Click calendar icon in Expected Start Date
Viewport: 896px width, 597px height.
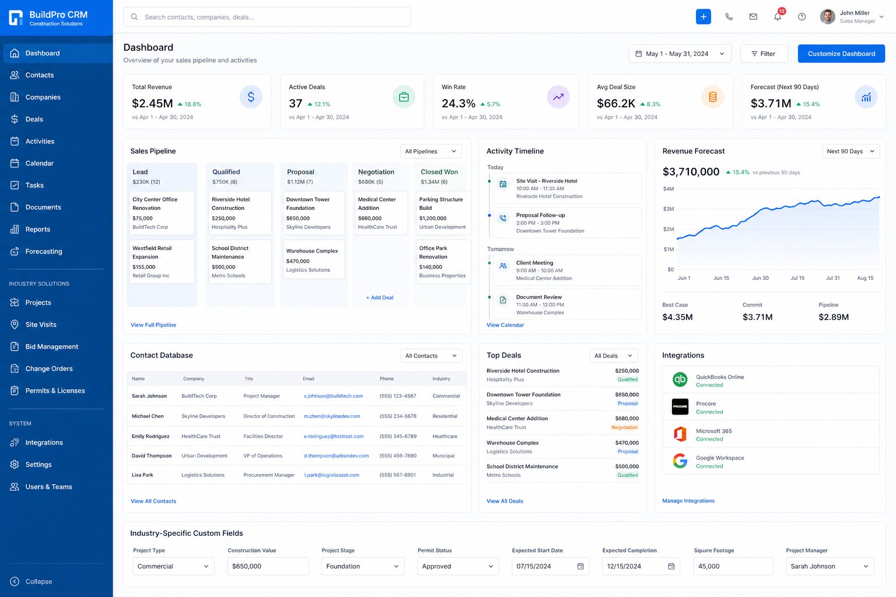[580, 566]
